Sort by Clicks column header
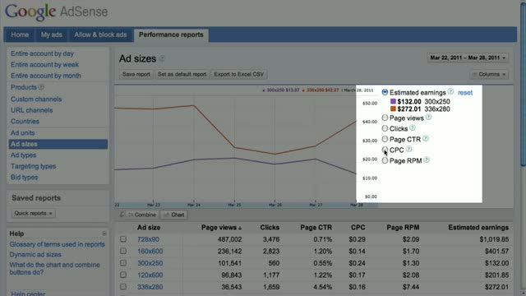Screen dimensions: 526x296 (270, 228)
